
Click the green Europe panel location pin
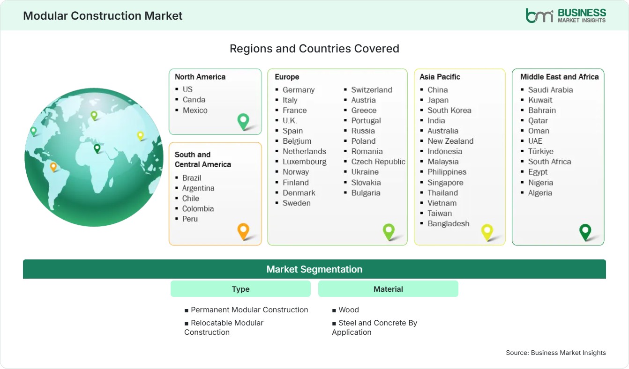pos(389,231)
